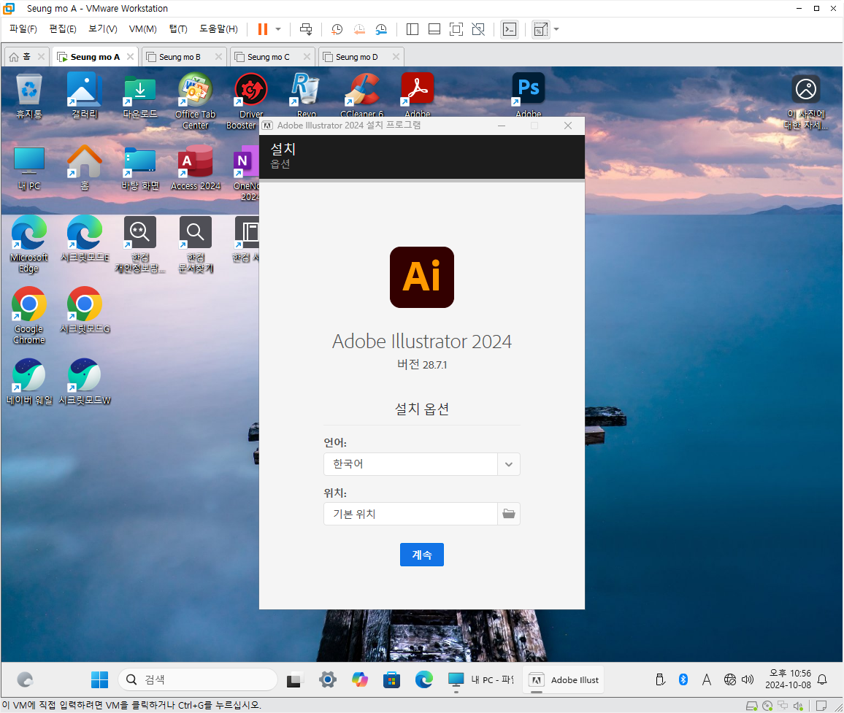This screenshot has width=844, height=713.
Task: Select the 내 PC desktop icon
Action: (x=29, y=168)
